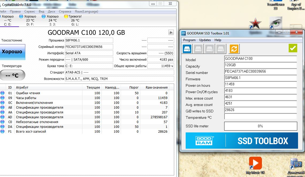Click green checkmark status icon in SSD Toolbox
Screen dimensions: 305x177
click(x=293, y=48)
